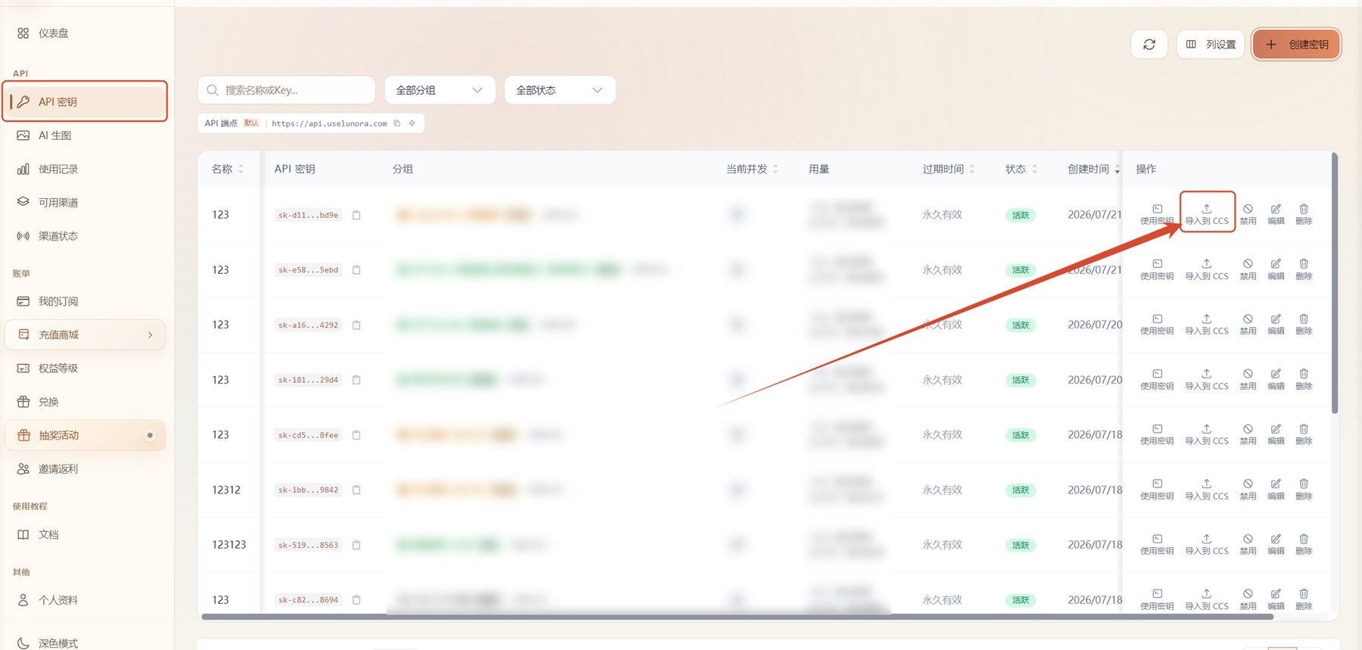Click 禁用 for key sk-e58...5ebd

pyautogui.click(x=1248, y=269)
